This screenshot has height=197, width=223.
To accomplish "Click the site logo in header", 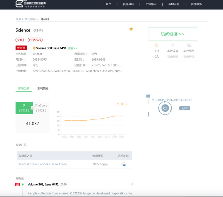I will [31, 4].
